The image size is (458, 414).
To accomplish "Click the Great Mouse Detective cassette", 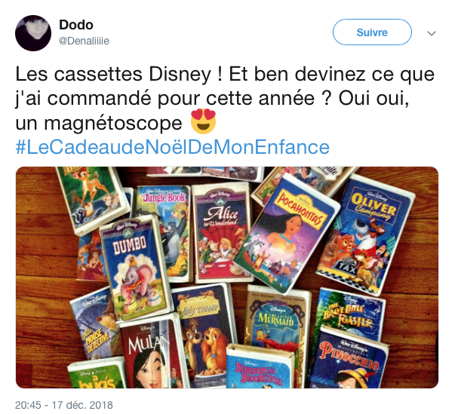I will 94,324.
